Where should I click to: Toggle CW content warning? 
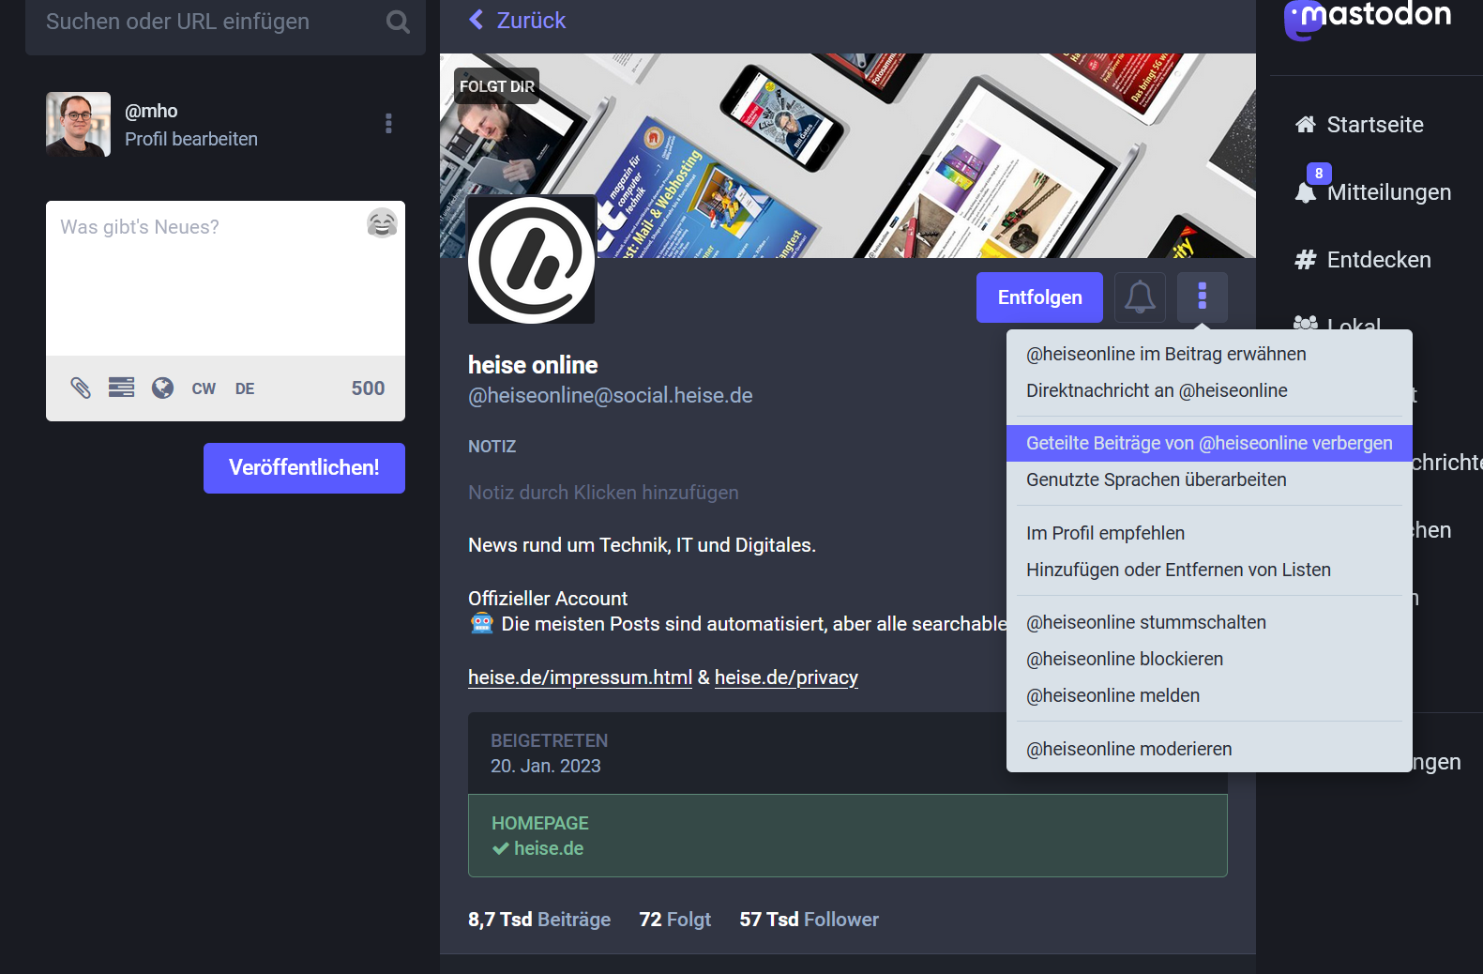click(204, 388)
